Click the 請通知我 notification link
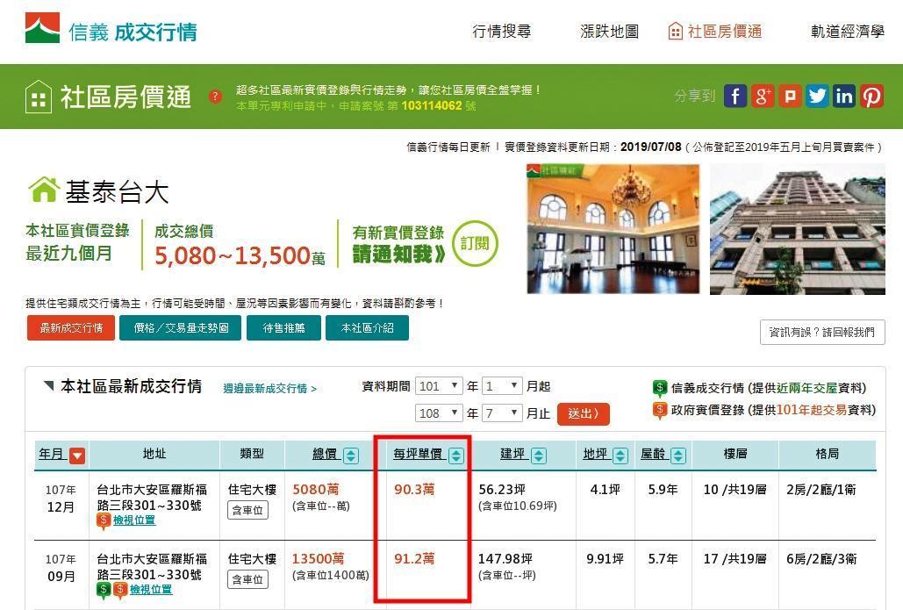 pyautogui.click(x=398, y=254)
